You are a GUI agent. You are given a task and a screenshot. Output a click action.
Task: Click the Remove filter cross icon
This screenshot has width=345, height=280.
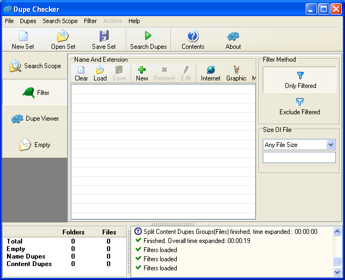coord(164,70)
